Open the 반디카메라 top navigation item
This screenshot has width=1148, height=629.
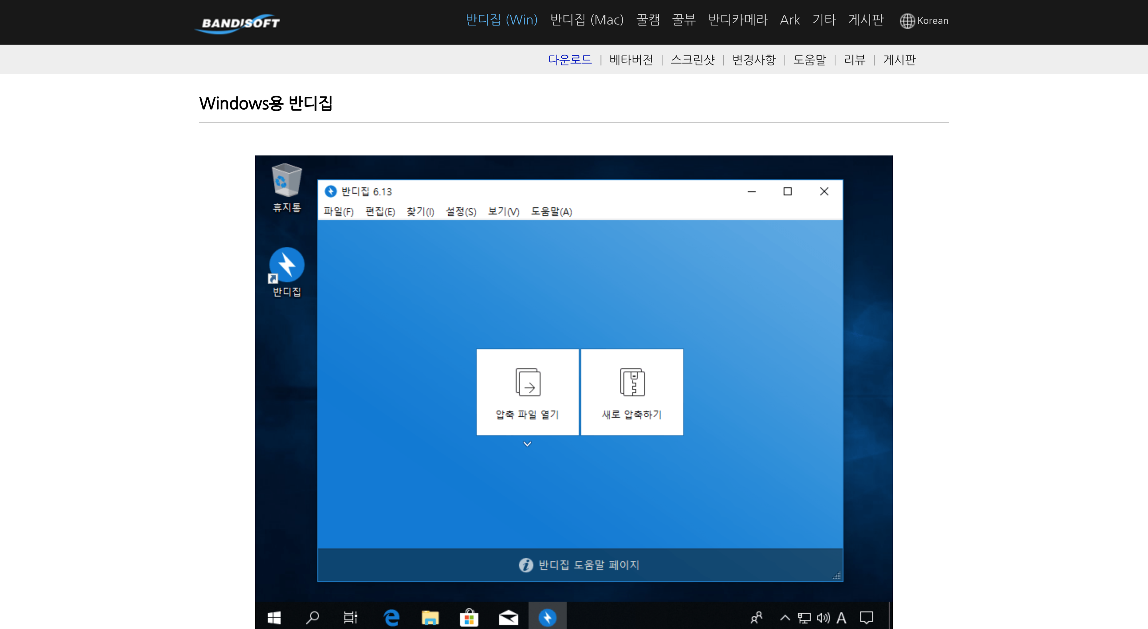(x=737, y=20)
